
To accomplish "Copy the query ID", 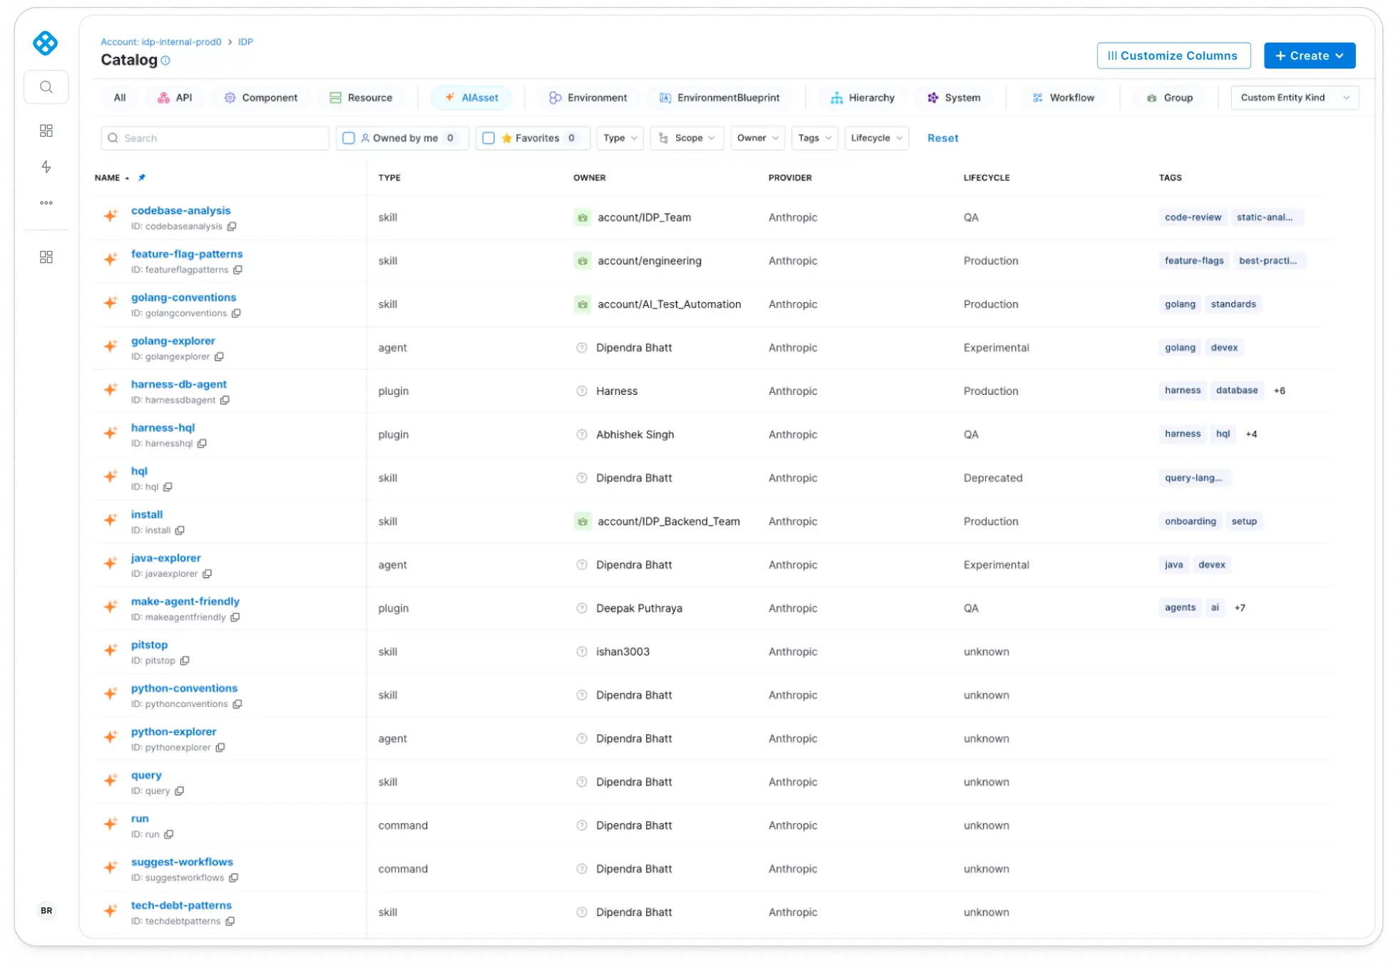I will pyautogui.click(x=179, y=792).
